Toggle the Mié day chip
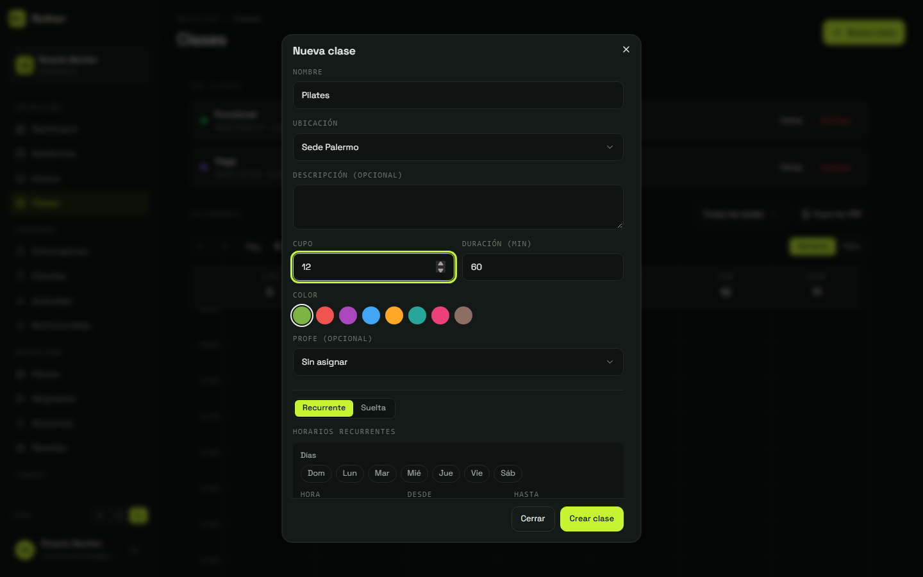Image resolution: width=923 pixels, height=577 pixels. coord(414,473)
